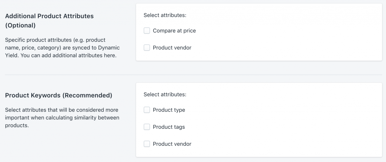
Task: Click blank area right of Product tags
Action: click(x=283, y=127)
